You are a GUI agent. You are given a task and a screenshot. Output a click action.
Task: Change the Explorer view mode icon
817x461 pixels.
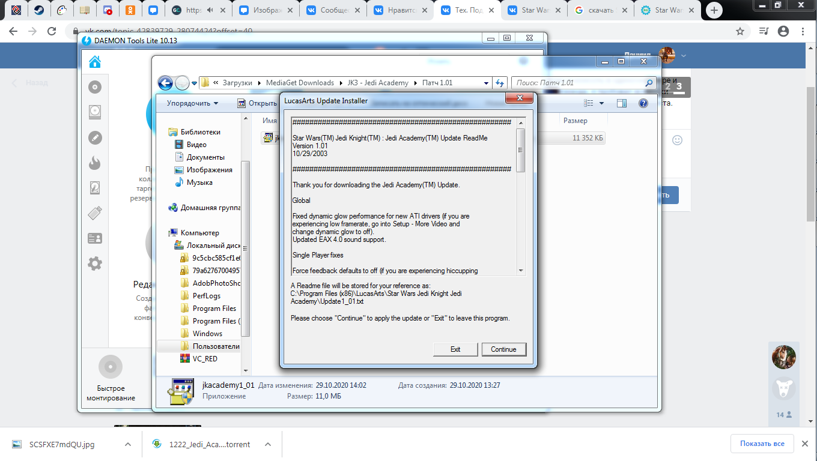pos(589,103)
